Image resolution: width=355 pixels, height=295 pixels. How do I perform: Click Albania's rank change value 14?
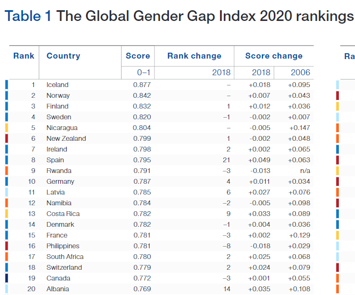(x=226, y=289)
